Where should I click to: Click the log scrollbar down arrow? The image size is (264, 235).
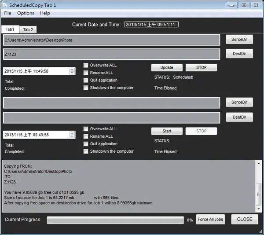click(x=259, y=209)
